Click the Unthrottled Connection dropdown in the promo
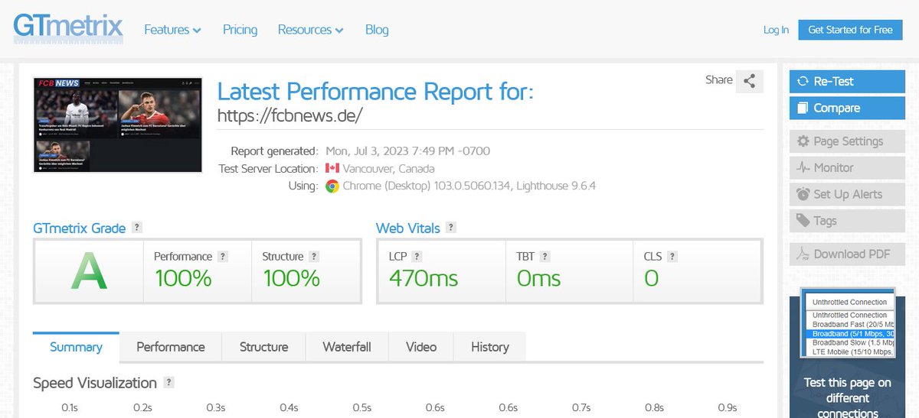 (x=849, y=302)
